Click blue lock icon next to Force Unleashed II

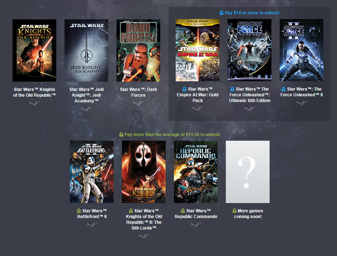coord(284,89)
